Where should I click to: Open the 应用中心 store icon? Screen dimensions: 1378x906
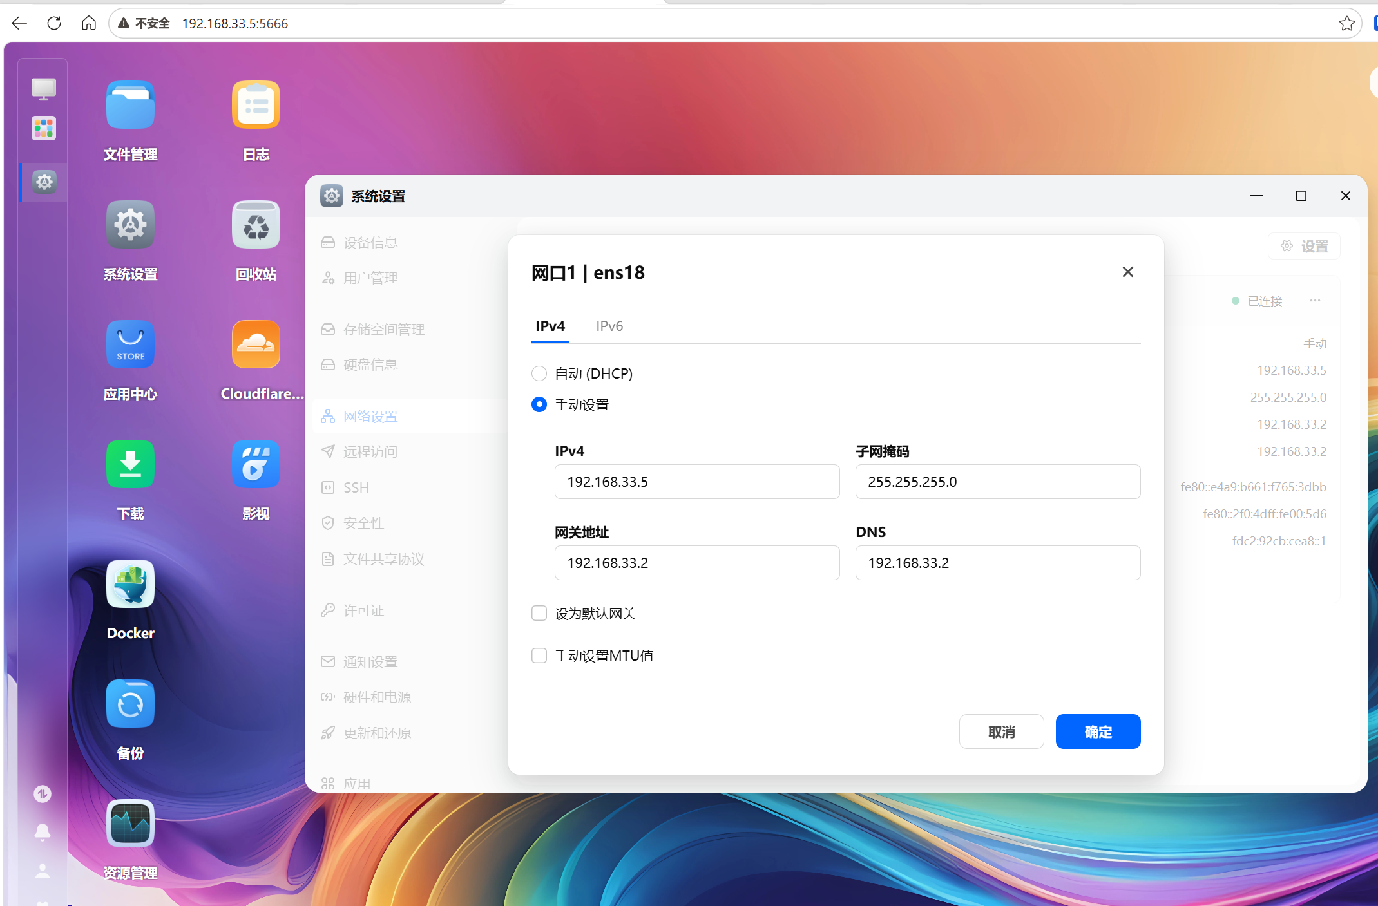[130, 345]
